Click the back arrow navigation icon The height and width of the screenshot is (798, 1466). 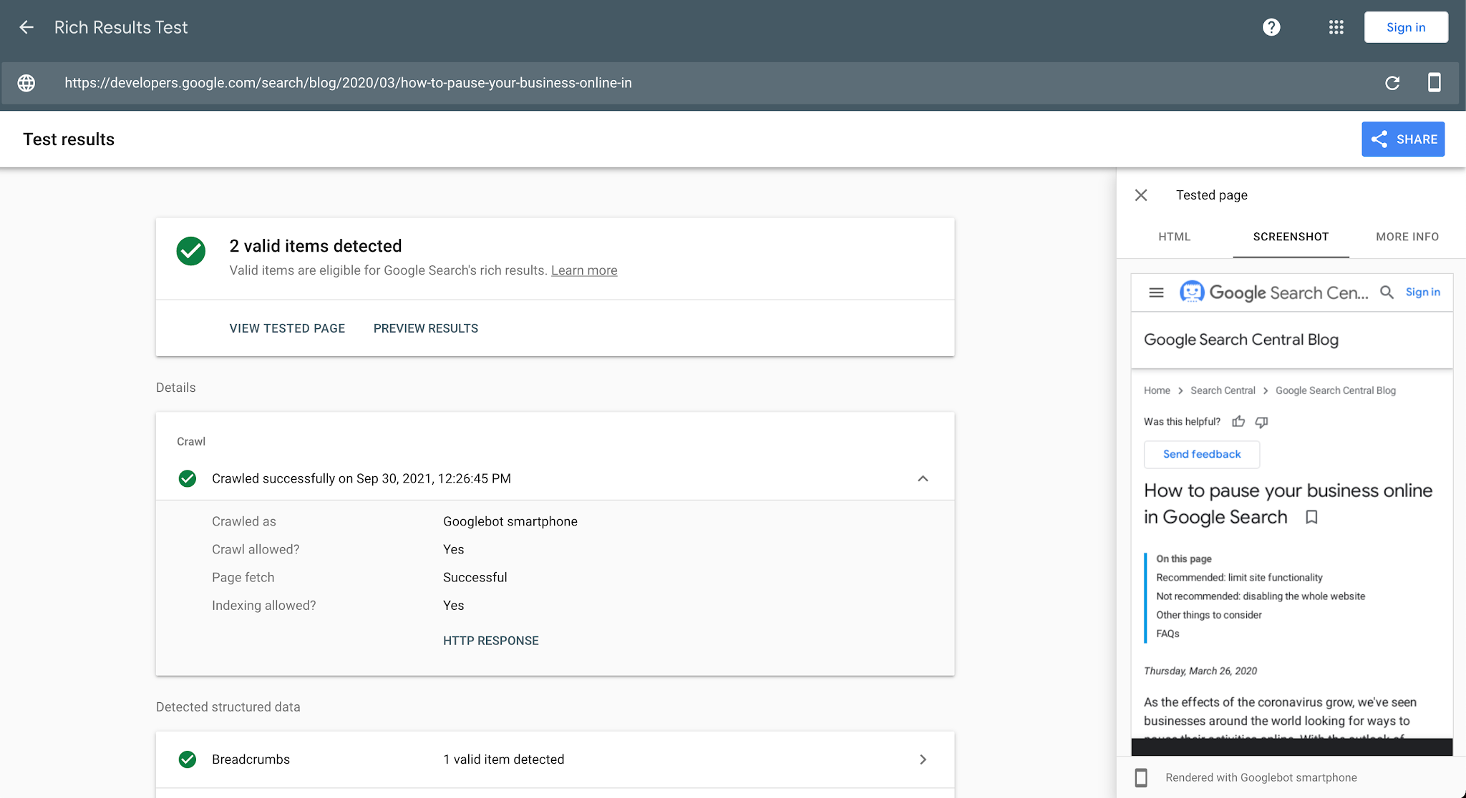pos(26,27)
